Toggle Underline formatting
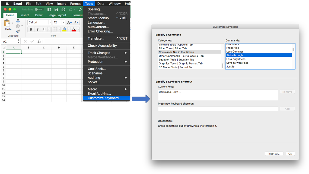 44,30
